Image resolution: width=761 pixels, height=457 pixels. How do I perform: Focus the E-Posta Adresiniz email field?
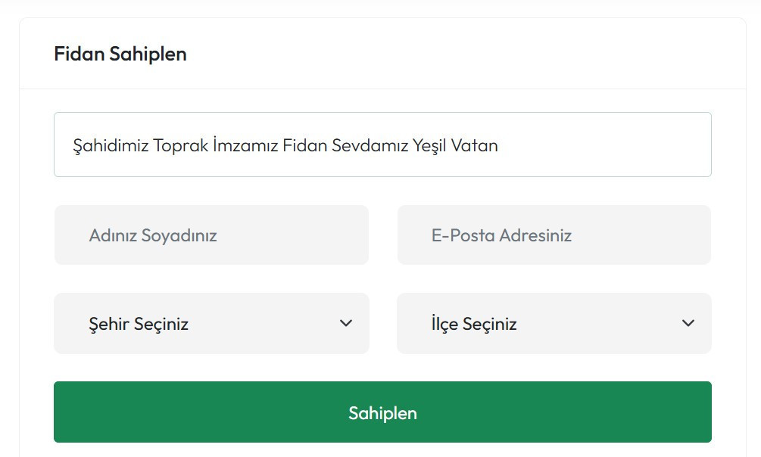tap(554, 235)
